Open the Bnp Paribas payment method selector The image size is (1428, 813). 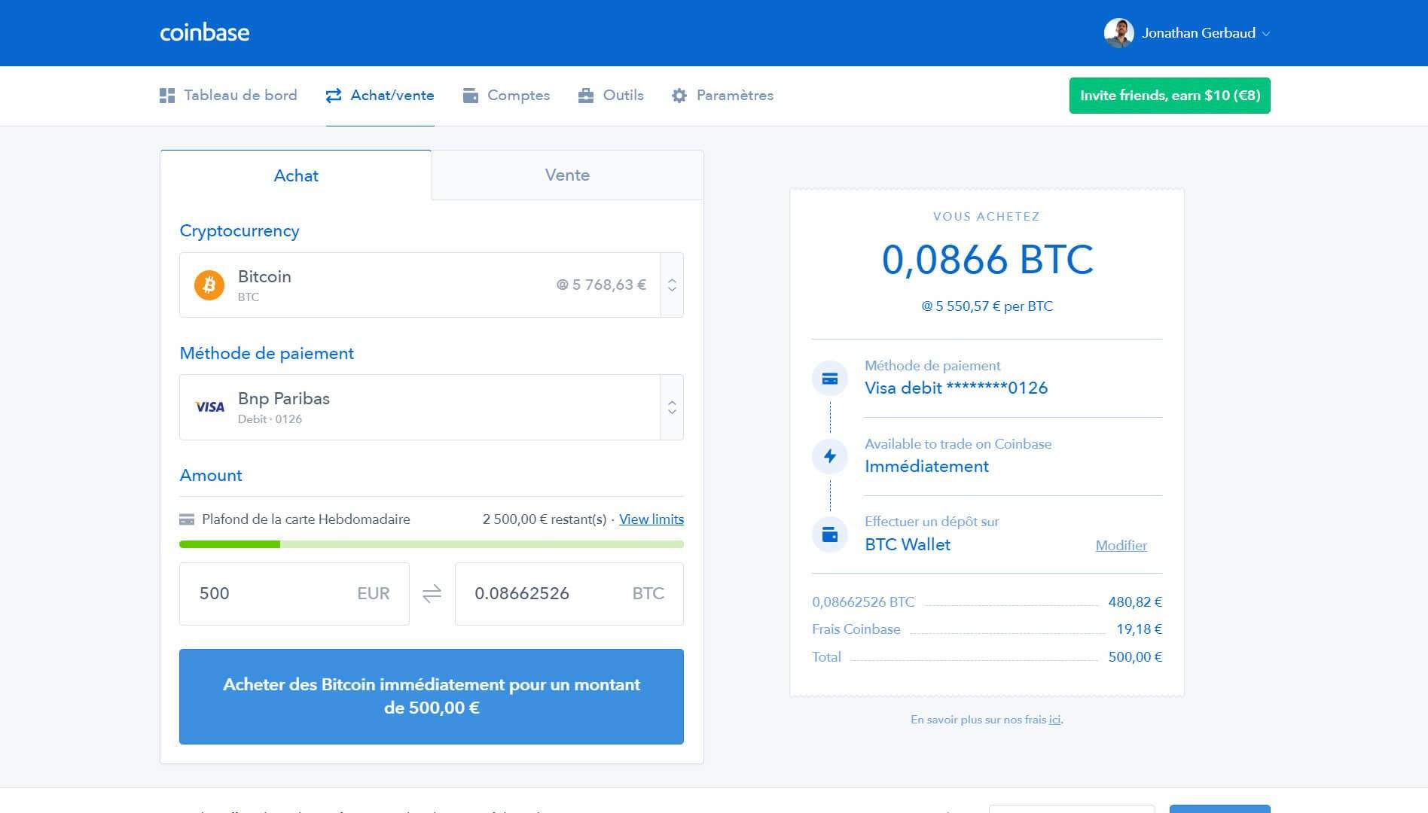click(x=432, y=407)
